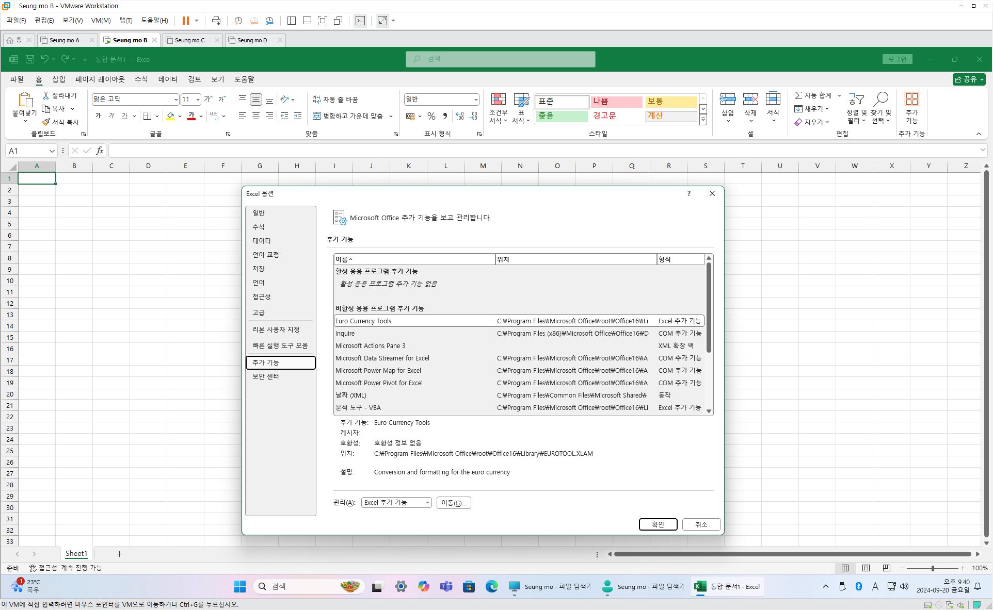Screen dimensions: 993x610
Task: Click the fill color bucket icon
Action: click(170, 116)
